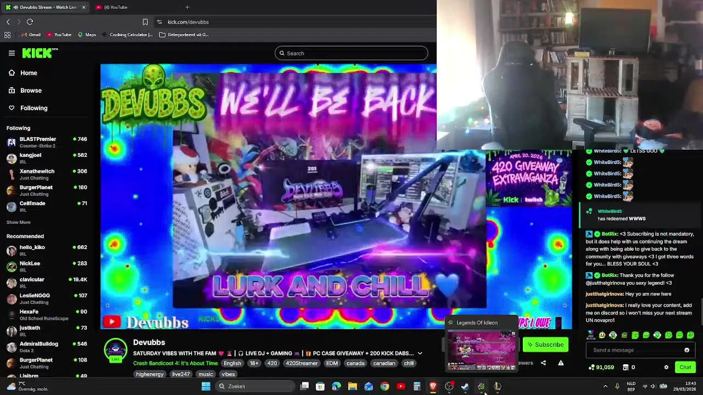The image size is (703, 395).
Task: Open AdmiralBulldog Dota 2 channel
Action: click(x=48, y=347)
